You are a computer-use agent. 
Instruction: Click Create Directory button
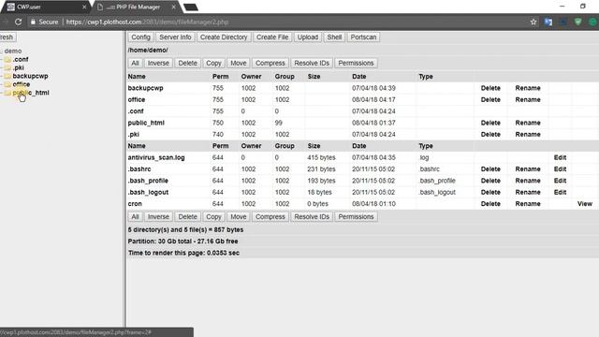point(224,37)
